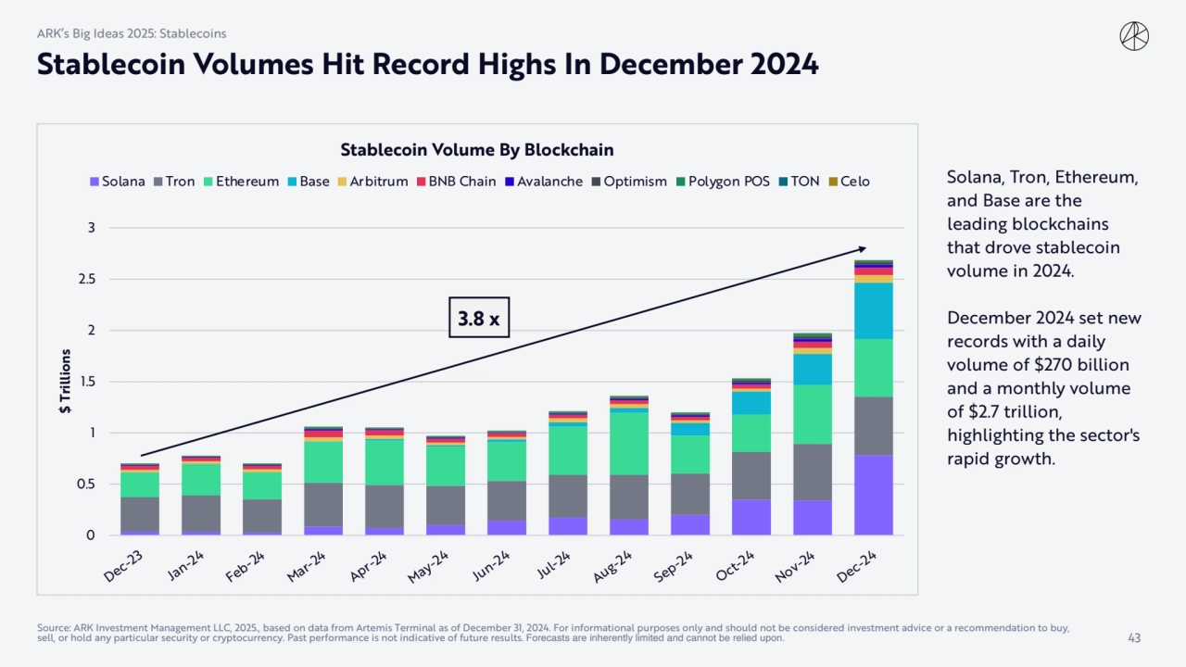The height and width of the screenshot is (667, 1186).
Task: Select the 'Optimism' legend label text
Action: point(635,182)
